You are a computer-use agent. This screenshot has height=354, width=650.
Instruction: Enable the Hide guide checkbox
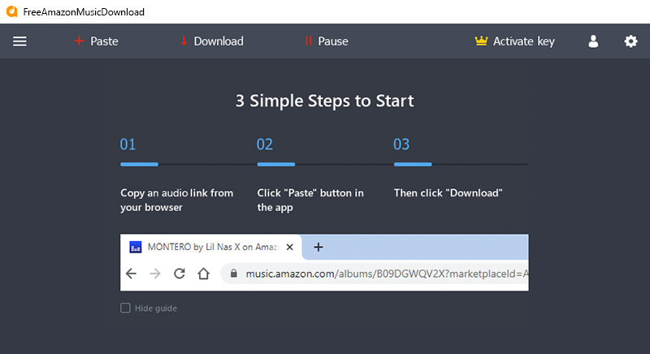[125, 308]
